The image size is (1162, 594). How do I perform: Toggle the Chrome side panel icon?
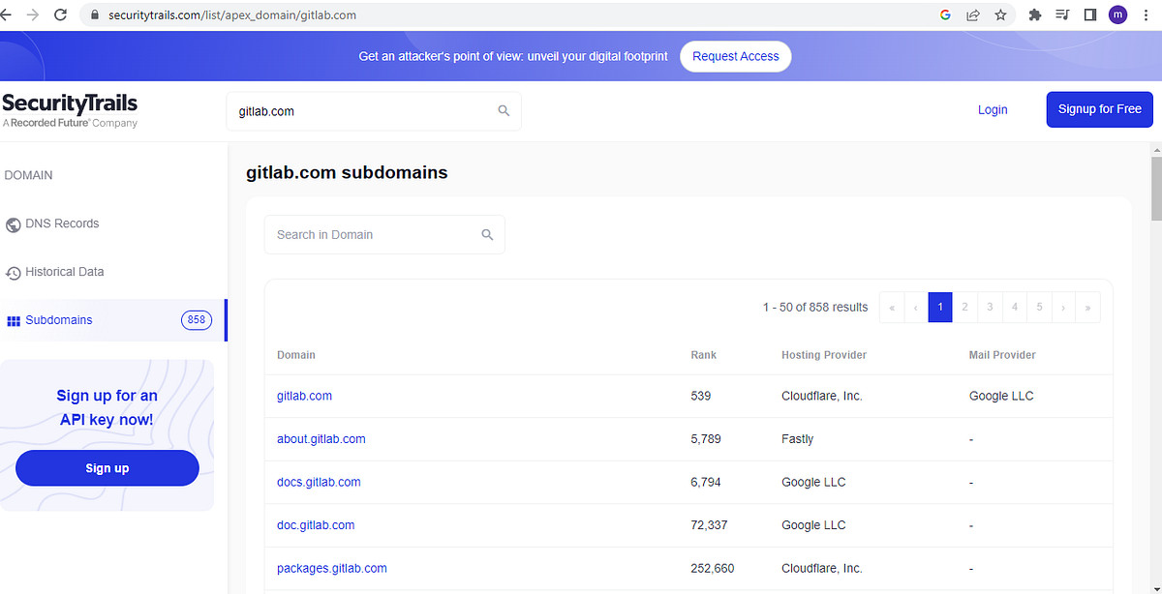click(x=1088, y=15)
